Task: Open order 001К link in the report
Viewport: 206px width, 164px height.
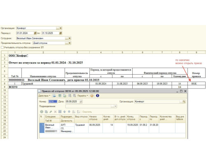Action: [194, 84]
